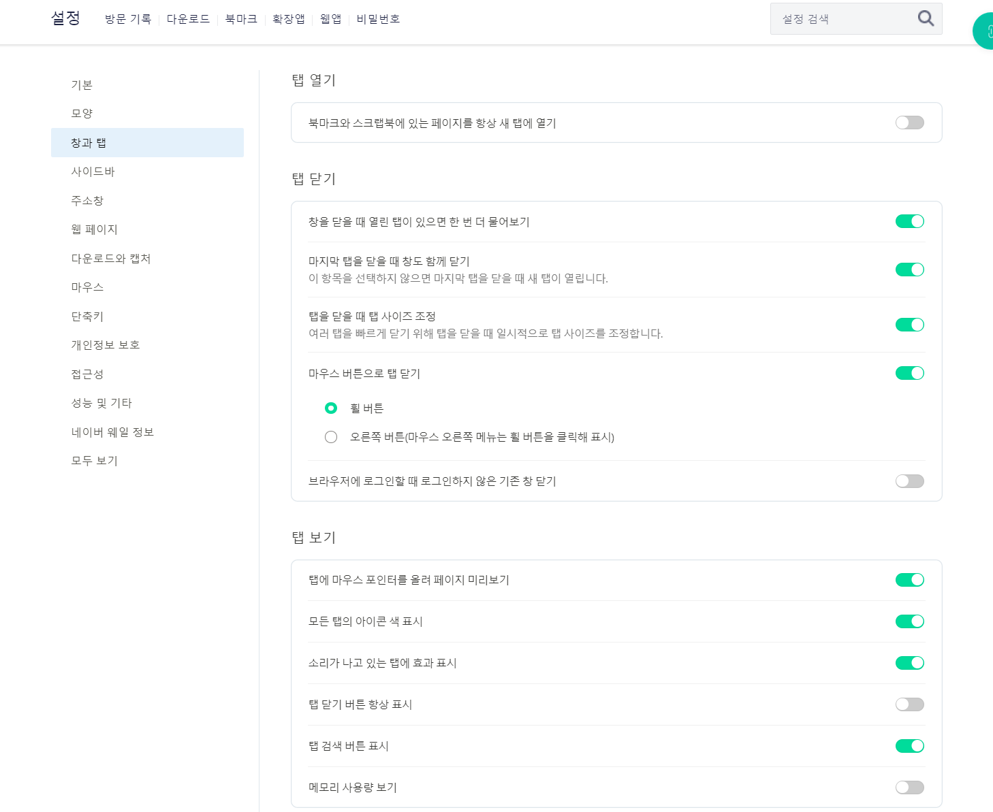This screenshot has width=993, height=812.
Task: Enable memory usage display
Action: click(x=909, y=787)
